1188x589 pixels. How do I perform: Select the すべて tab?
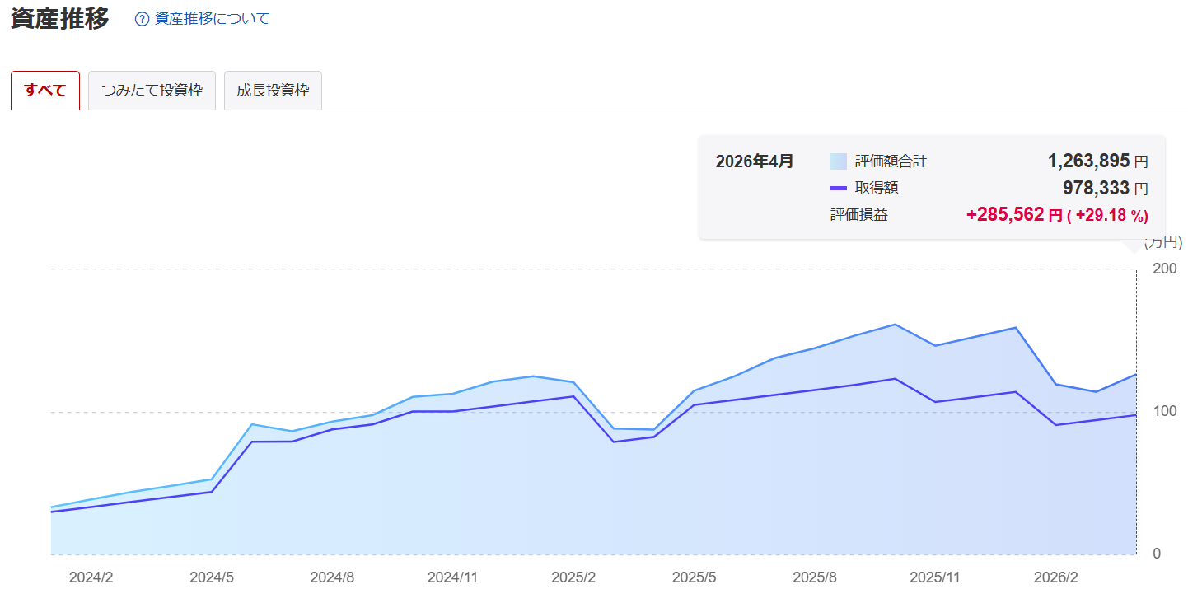pos(45,91)
